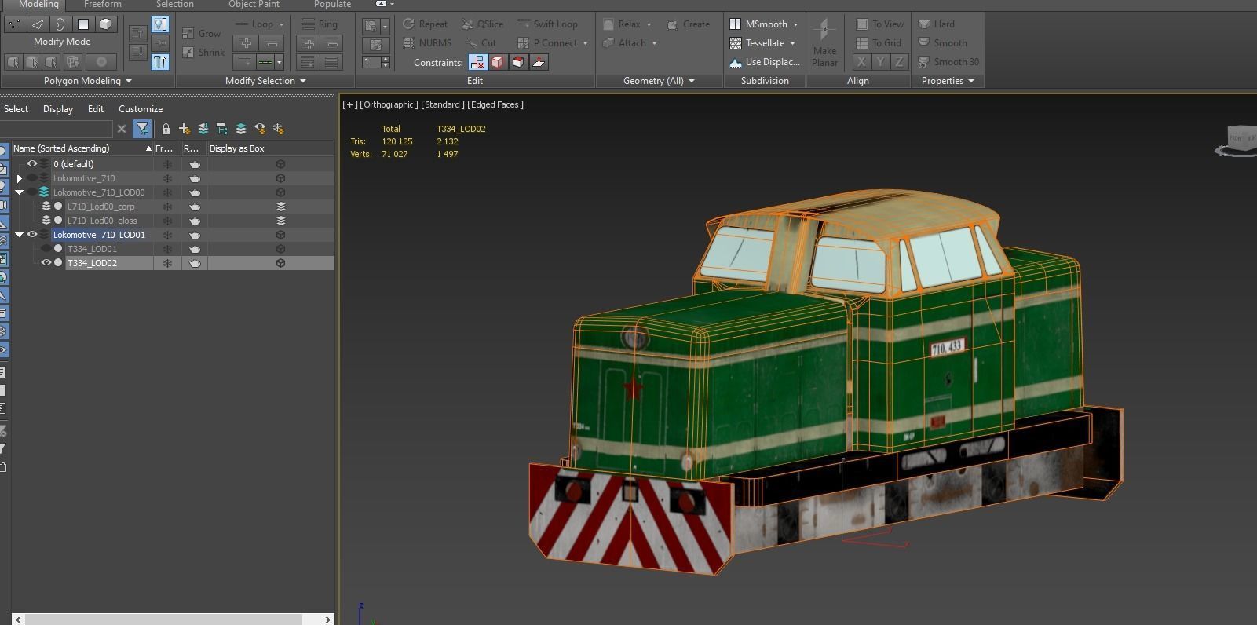Expand the Geometry (All) panel
The image size is (1257, 625).
[659, 81]
